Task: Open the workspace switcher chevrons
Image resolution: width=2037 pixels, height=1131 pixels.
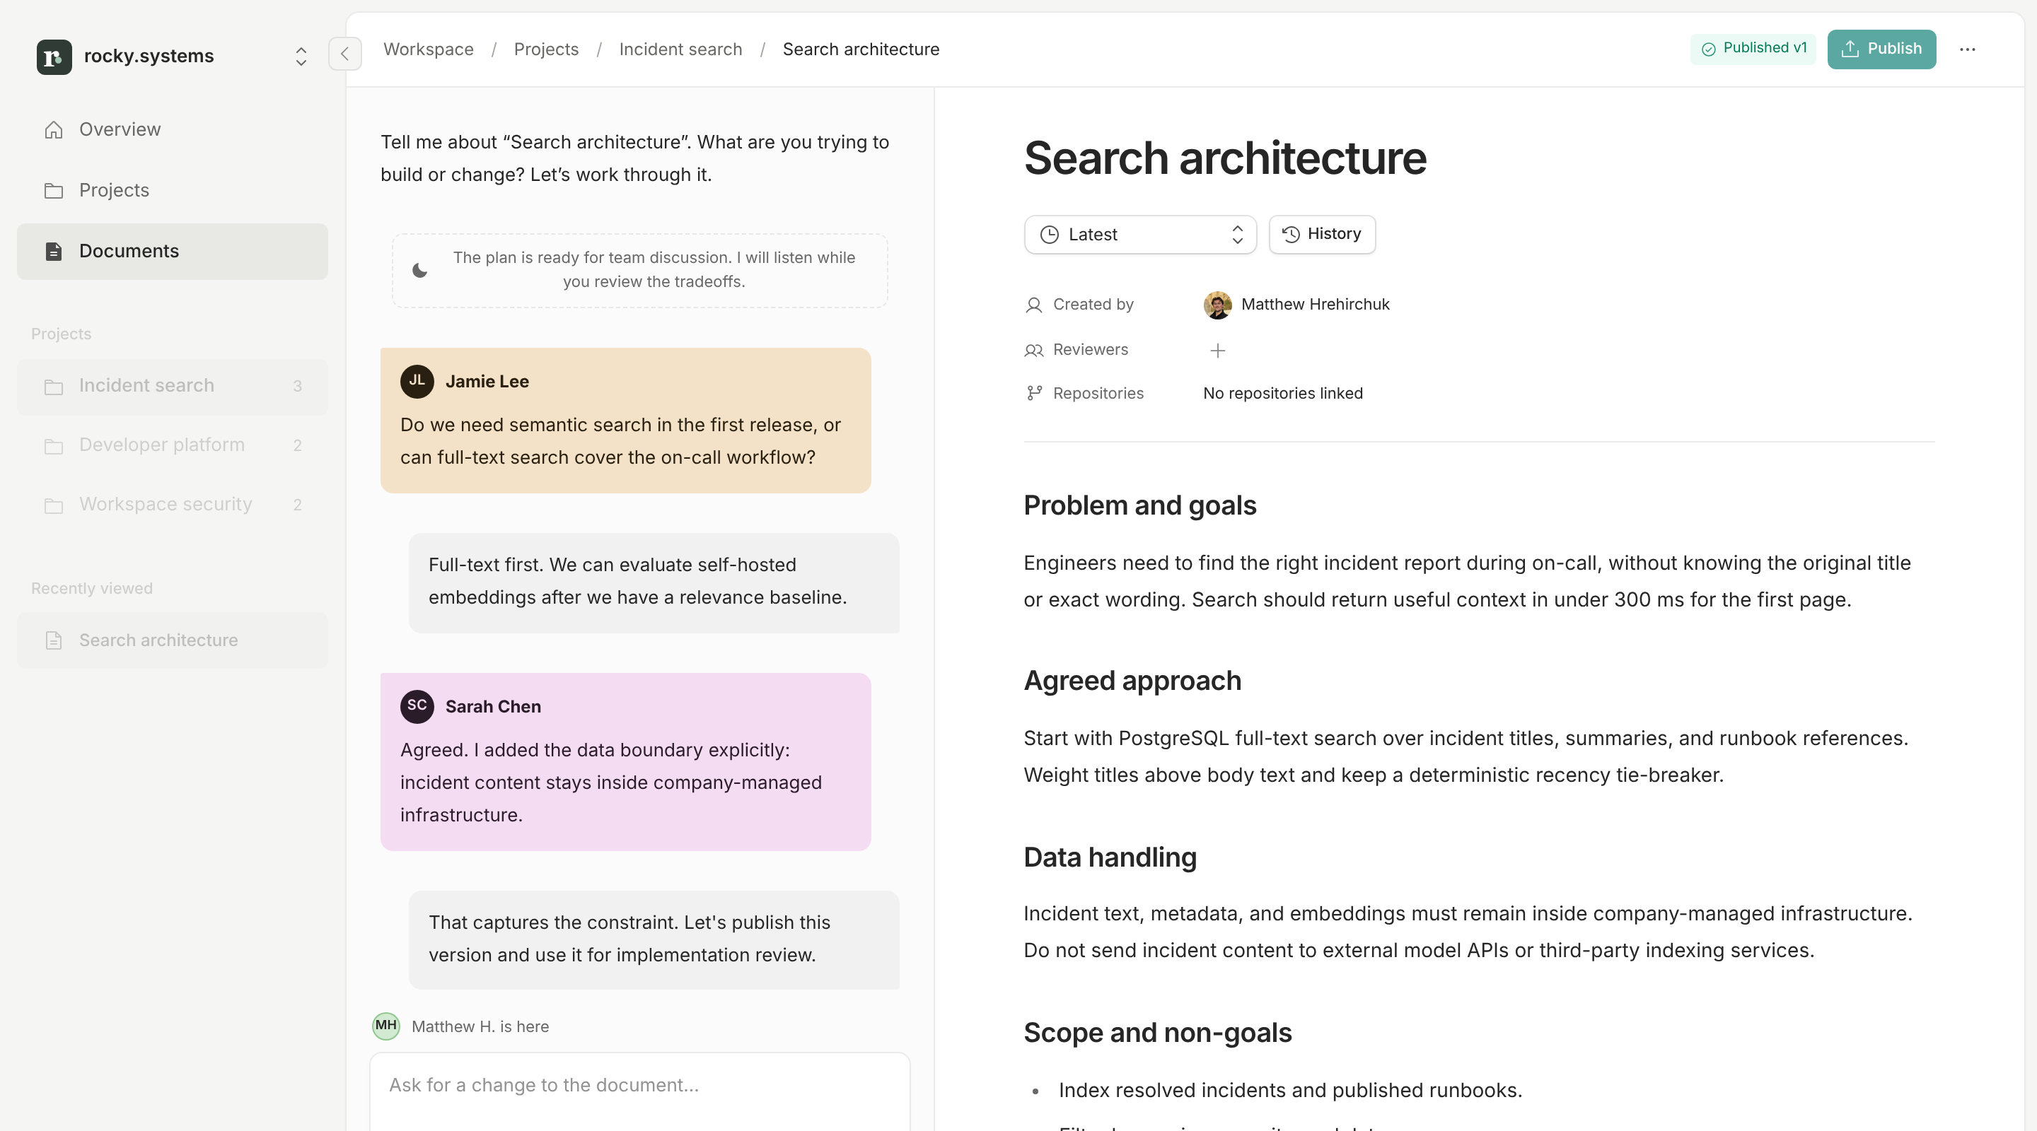Action: click(x=301, y=57)
